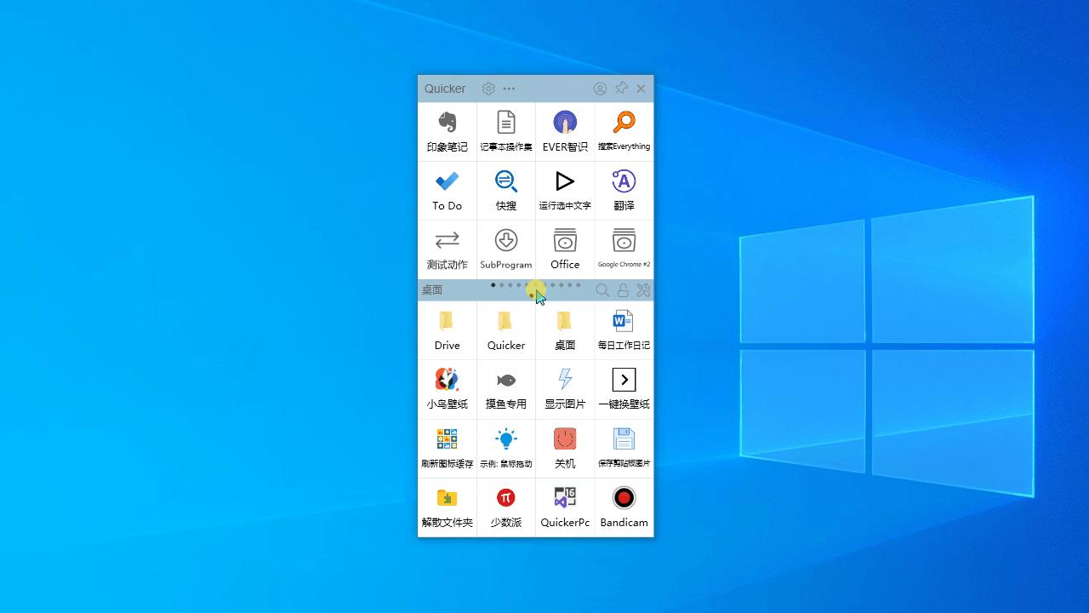Run the 运行选中文字 action

565,189
